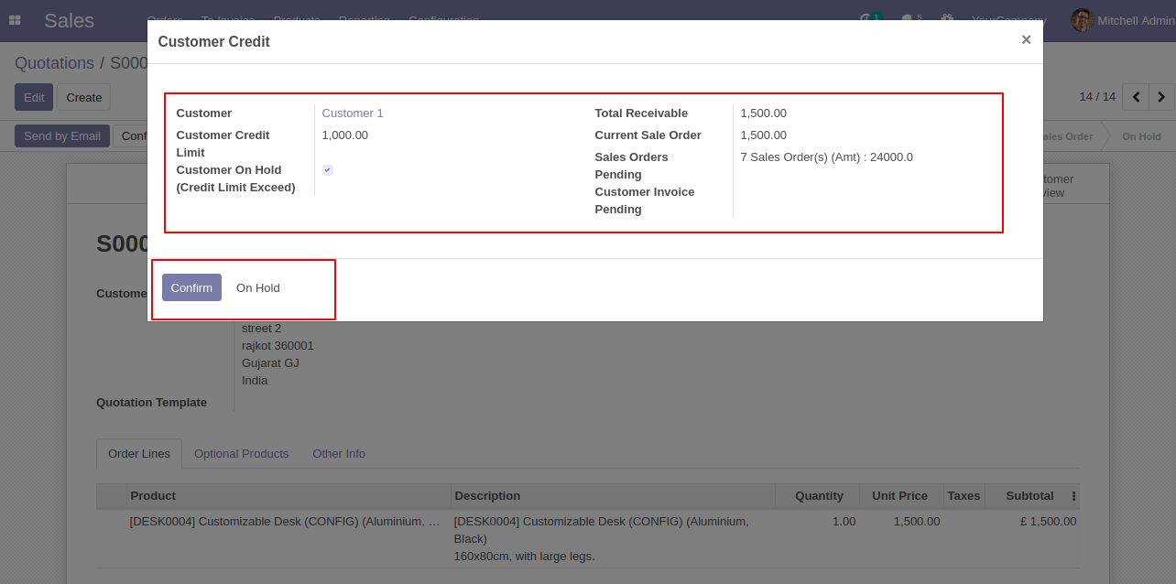The height and width of the screenshot is (584, 1176).
Task: Sort by Quantity column header
Action: (x=819, y=496)
